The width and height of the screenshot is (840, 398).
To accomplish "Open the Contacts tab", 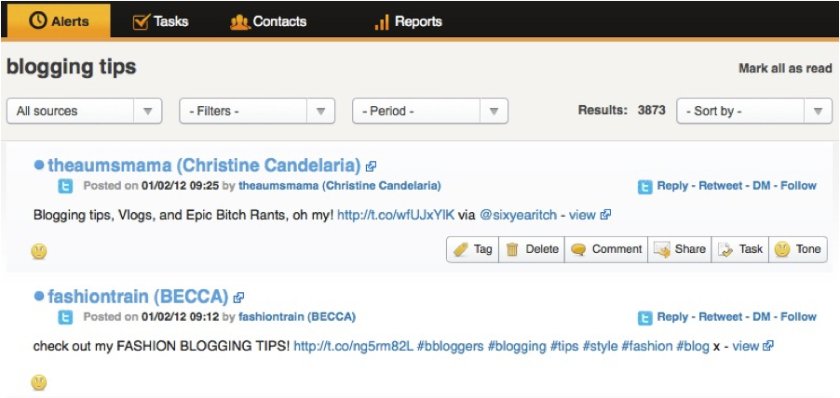I will (268, 20).
